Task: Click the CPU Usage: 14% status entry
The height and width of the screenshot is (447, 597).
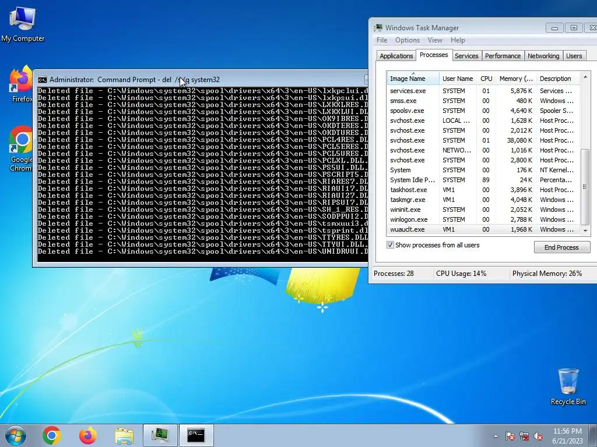Action: click(x=461, y=274)
